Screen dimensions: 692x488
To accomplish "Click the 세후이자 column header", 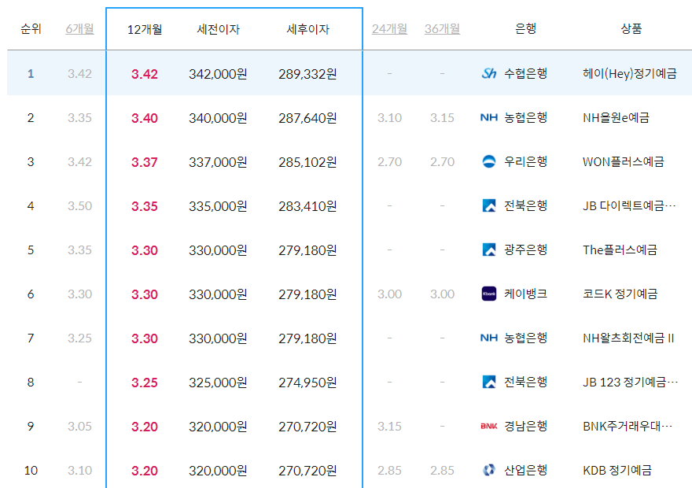I will coord(308,30).
